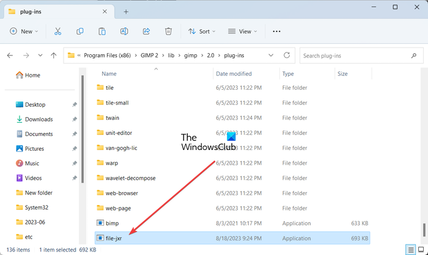Click the navigation pane scrollbar
The height and width of the screenshot is (255, 428).
[x=83, y=129]
